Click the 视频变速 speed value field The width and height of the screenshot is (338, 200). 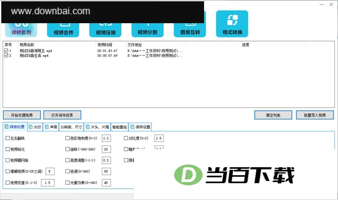(48, 183)
